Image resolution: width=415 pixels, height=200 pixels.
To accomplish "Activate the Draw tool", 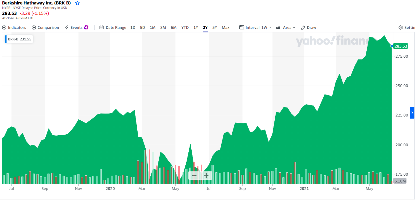I will [309, 27].
